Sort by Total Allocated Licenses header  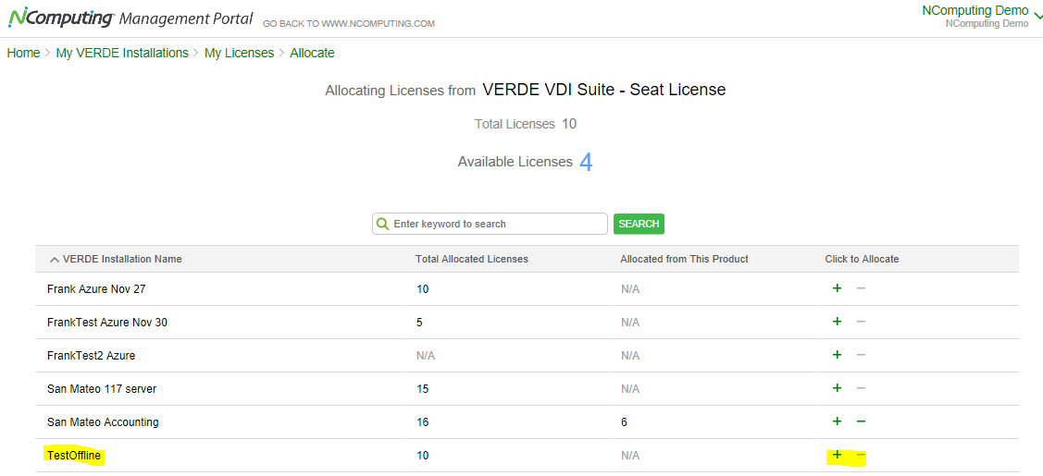pyautogui.click(x=472, y=259)
